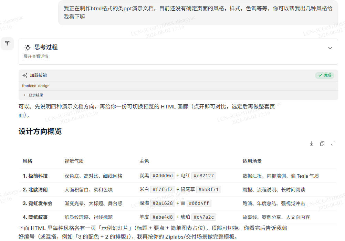Select the 3. 霓虹发布会 row label
Image resolution: width=345 pixels, height=241 pixels.
pos(38,203)
